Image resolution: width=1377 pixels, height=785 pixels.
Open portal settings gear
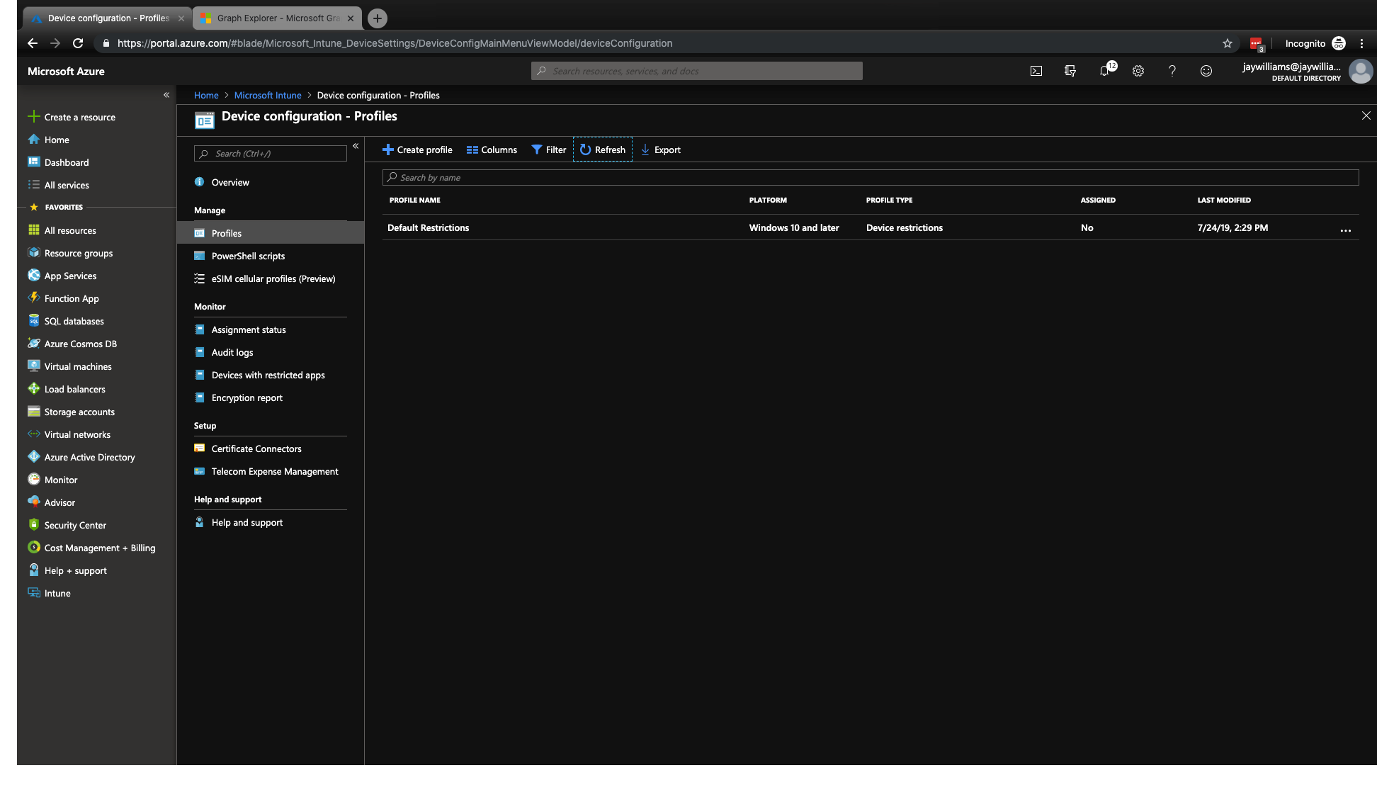1138,71
